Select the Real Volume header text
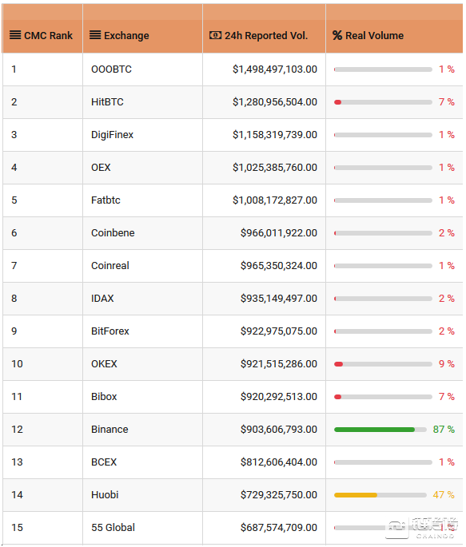The width and height of the screenshot is (466, 547). (374, 35)
